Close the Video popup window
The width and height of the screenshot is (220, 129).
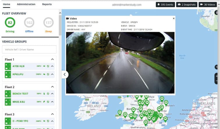(174, 18)
